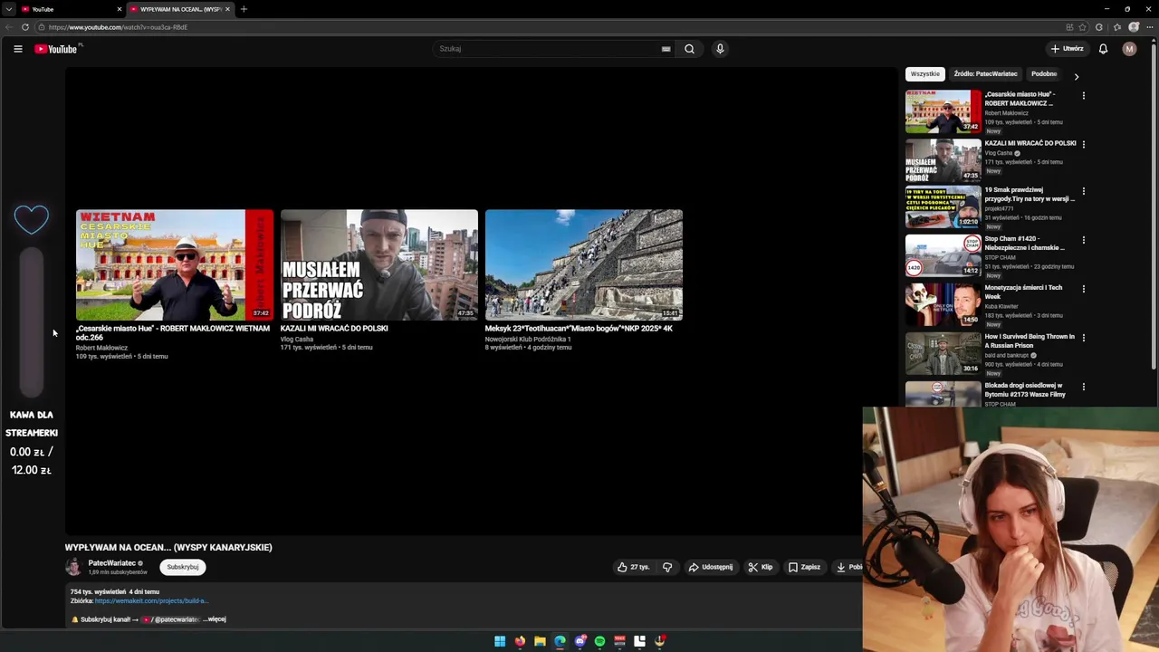Click the Zapisz save button
This screenshot has height=652, width=1159.
click(x=804, y=567)
